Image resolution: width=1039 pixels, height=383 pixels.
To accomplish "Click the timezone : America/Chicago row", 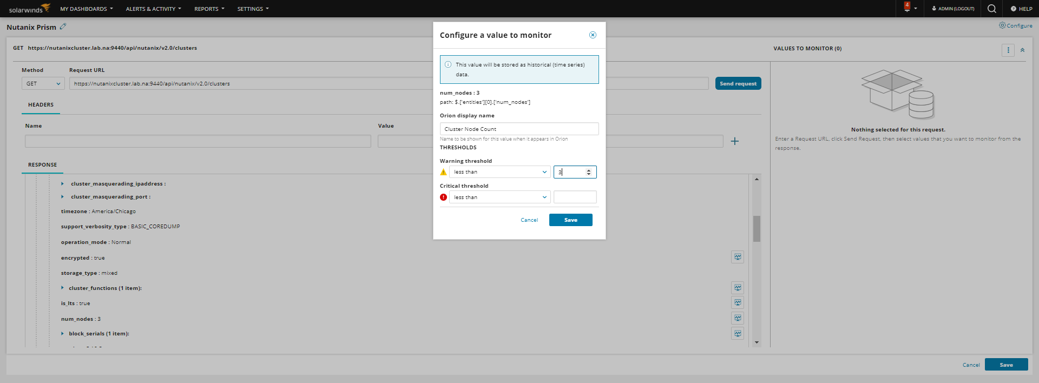I will tap(98, 212).
